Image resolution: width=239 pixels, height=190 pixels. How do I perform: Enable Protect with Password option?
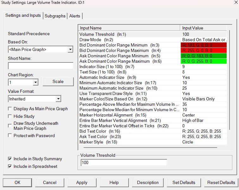click(x=10, y=136)
